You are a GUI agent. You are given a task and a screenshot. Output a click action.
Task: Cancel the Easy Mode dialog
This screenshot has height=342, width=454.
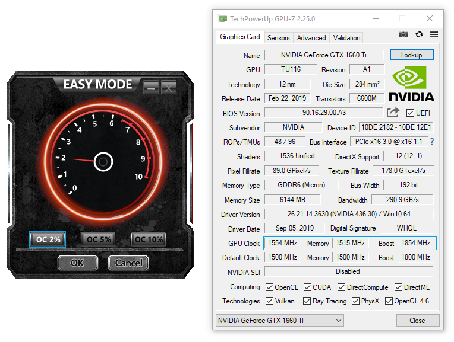point(128,263)
